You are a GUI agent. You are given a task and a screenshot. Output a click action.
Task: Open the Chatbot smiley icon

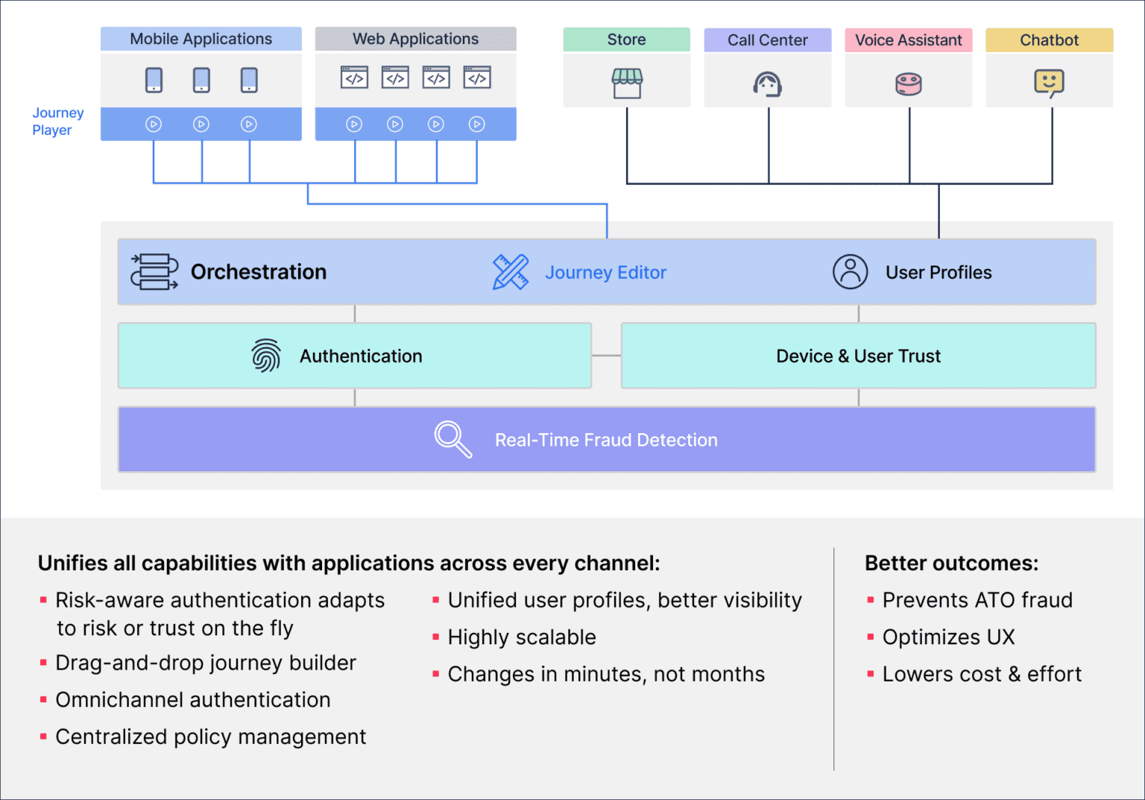[1049, 84]
